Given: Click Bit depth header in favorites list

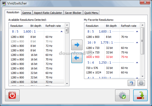Looking at the screenshot, I should [x=111, y=26].
